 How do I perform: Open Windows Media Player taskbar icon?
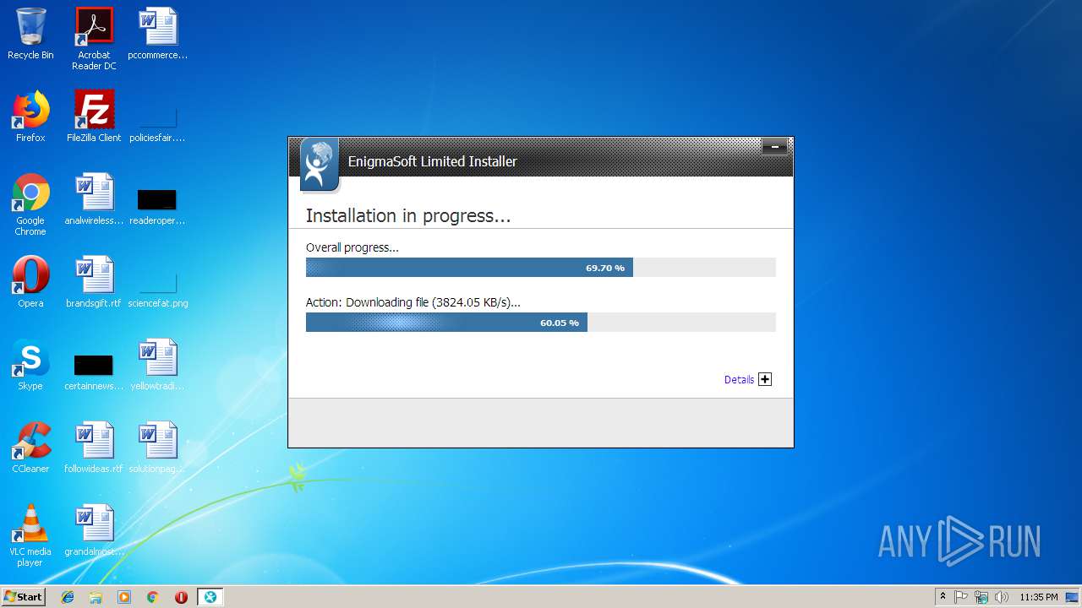[124, 597]
